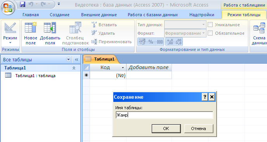This screenshot has height=142, width=267.
Task: Select the new record row selector asterisk
Action: [x=86, y=75]
